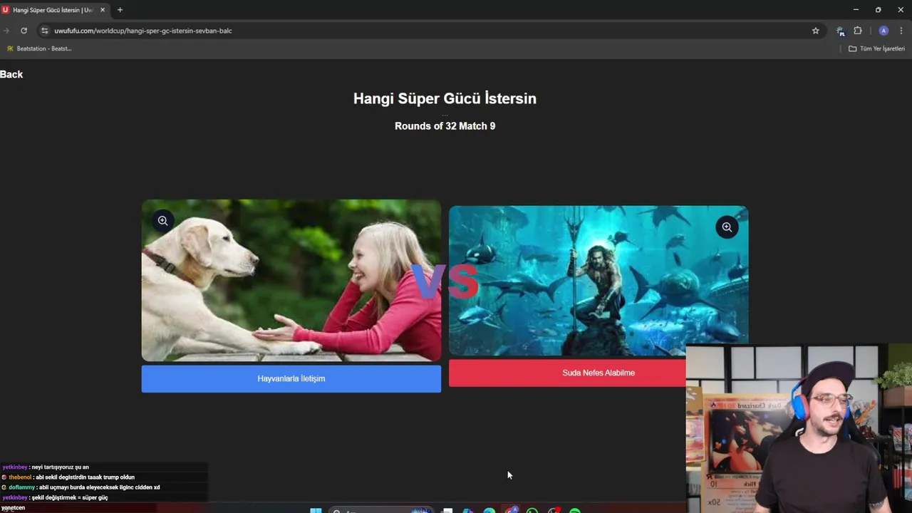
Task: Select the Hangi Süper Gücü İstersin tab
Action: point(54,10)
